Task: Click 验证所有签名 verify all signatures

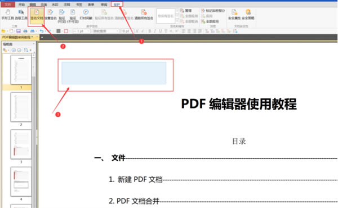Action: point(104,15)
